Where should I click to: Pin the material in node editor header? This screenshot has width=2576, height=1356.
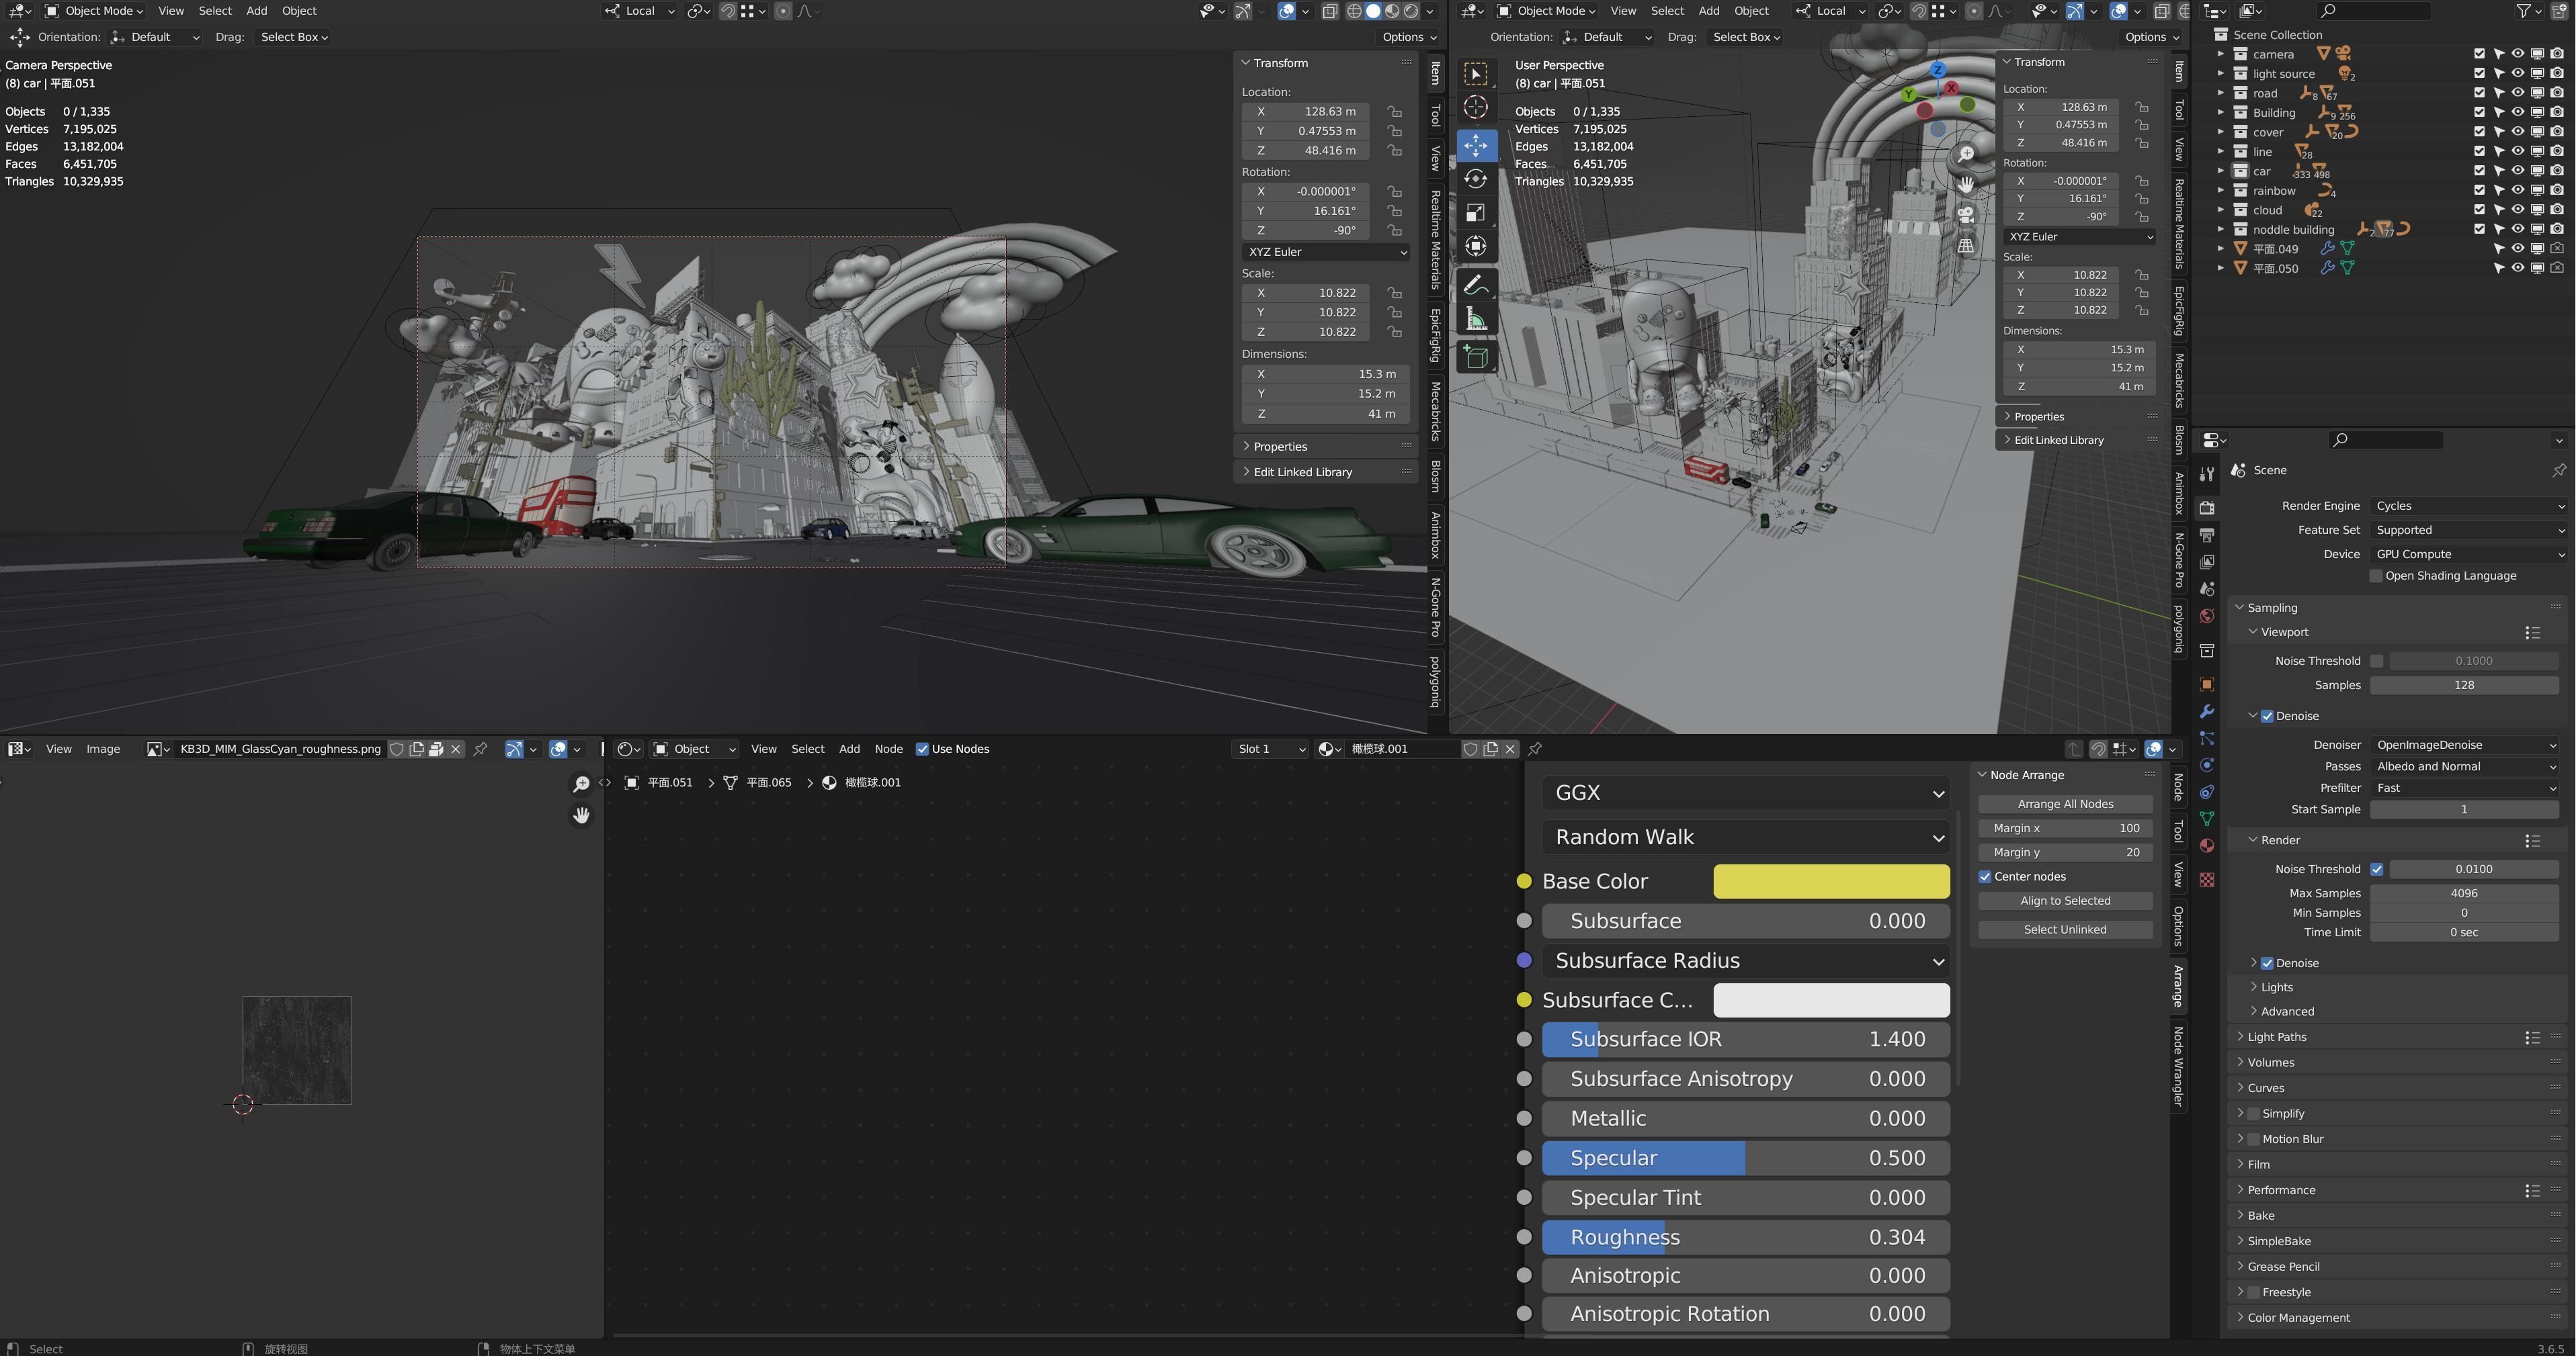click(1535, 748)
